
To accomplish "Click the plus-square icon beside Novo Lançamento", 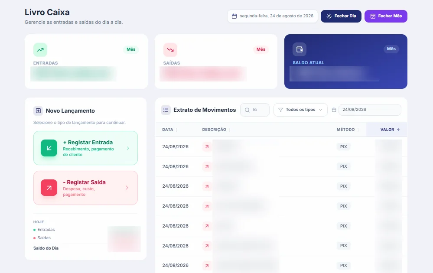I will point(38,110).
